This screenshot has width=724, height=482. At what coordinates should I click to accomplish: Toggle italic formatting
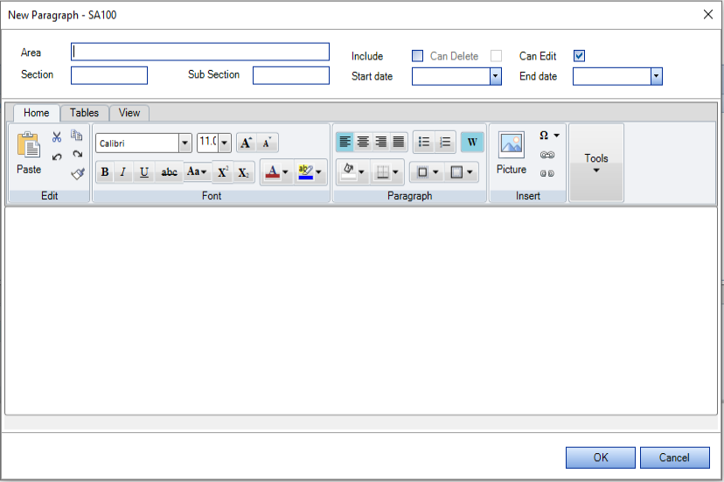pyautogui.click(x=122, y=172)
